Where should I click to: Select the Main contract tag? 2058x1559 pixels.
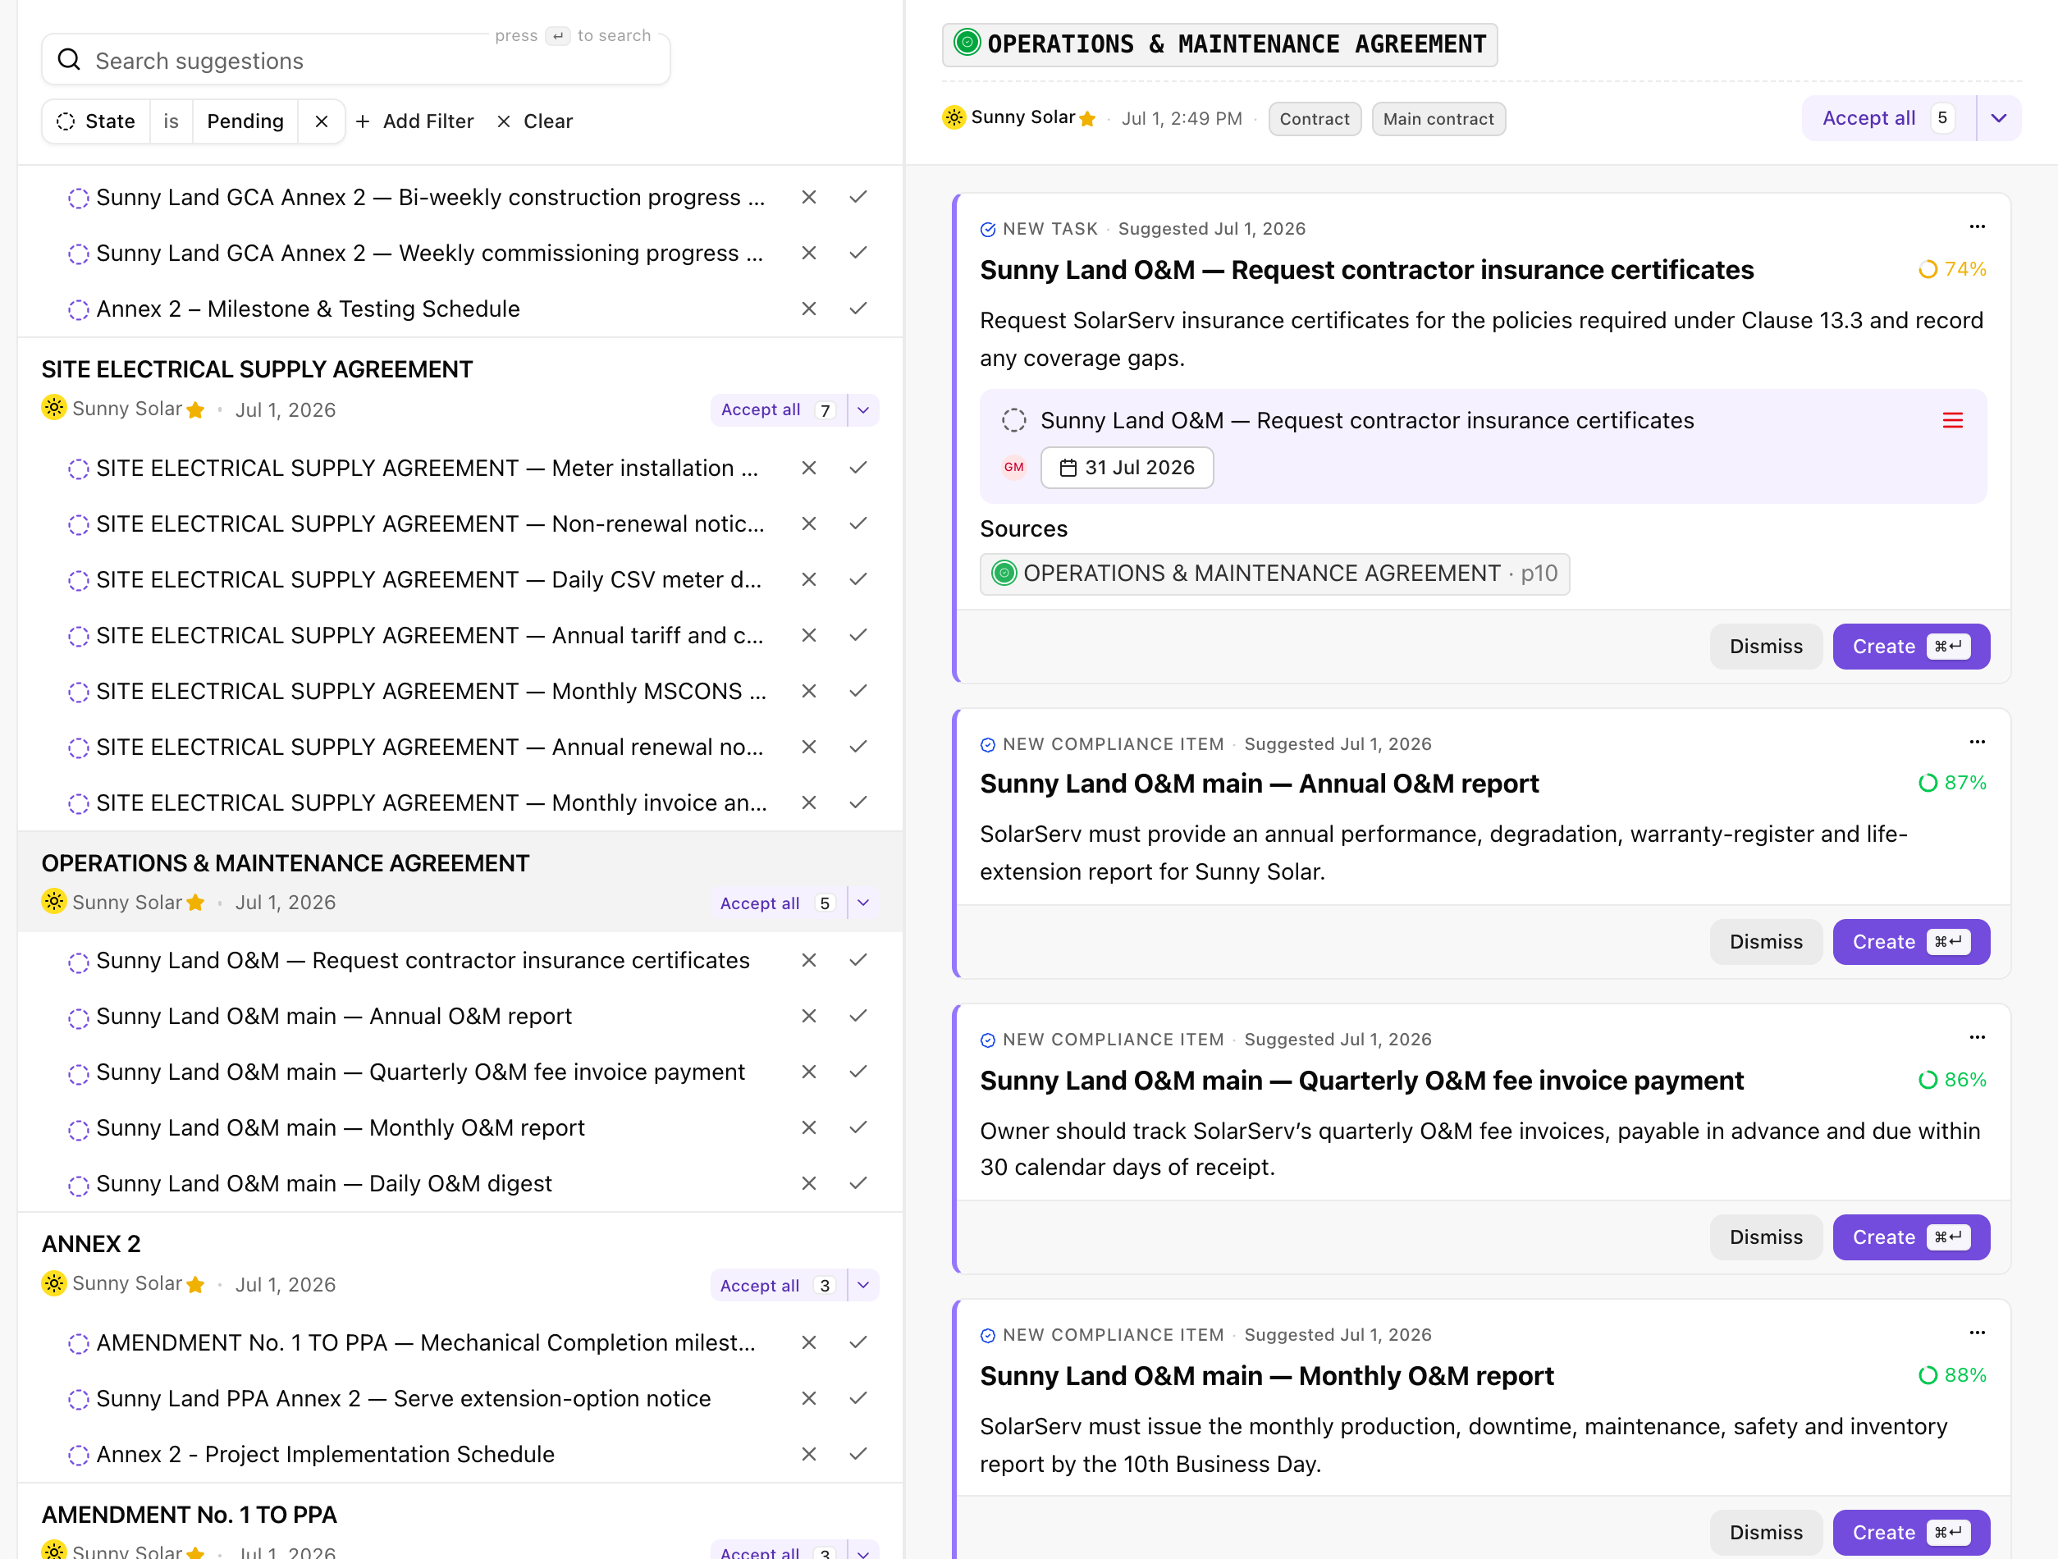1438,119
